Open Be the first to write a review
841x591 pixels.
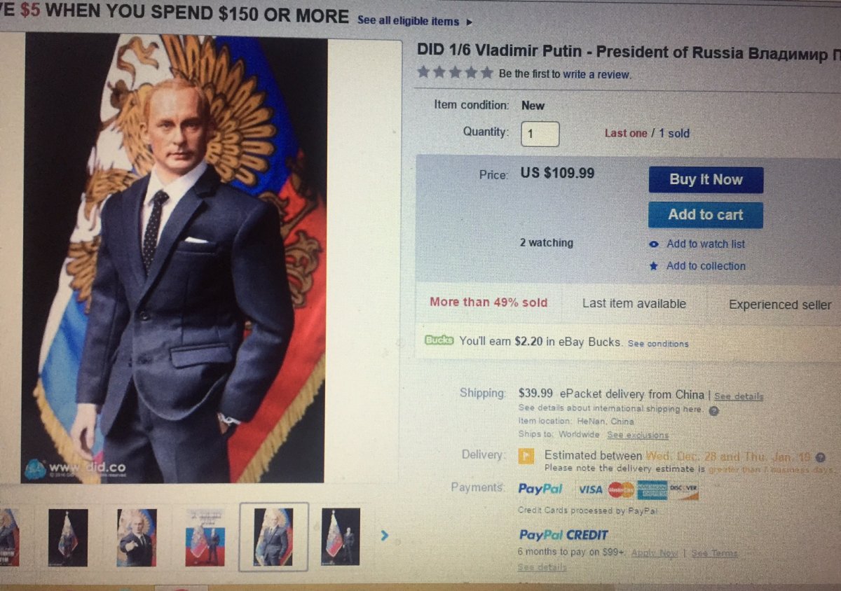564,74
